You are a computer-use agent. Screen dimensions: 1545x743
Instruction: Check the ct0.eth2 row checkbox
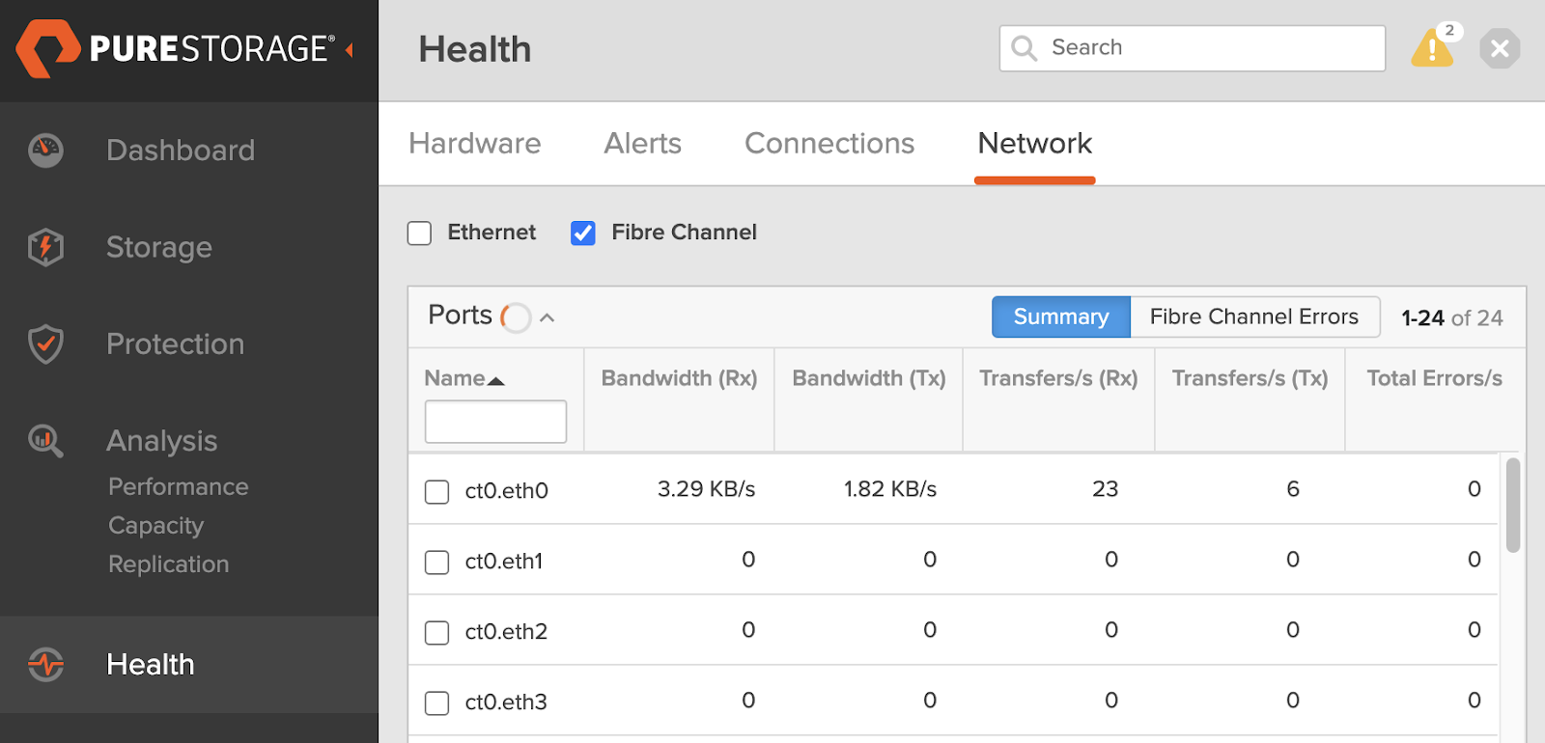[x=437, y=633]
